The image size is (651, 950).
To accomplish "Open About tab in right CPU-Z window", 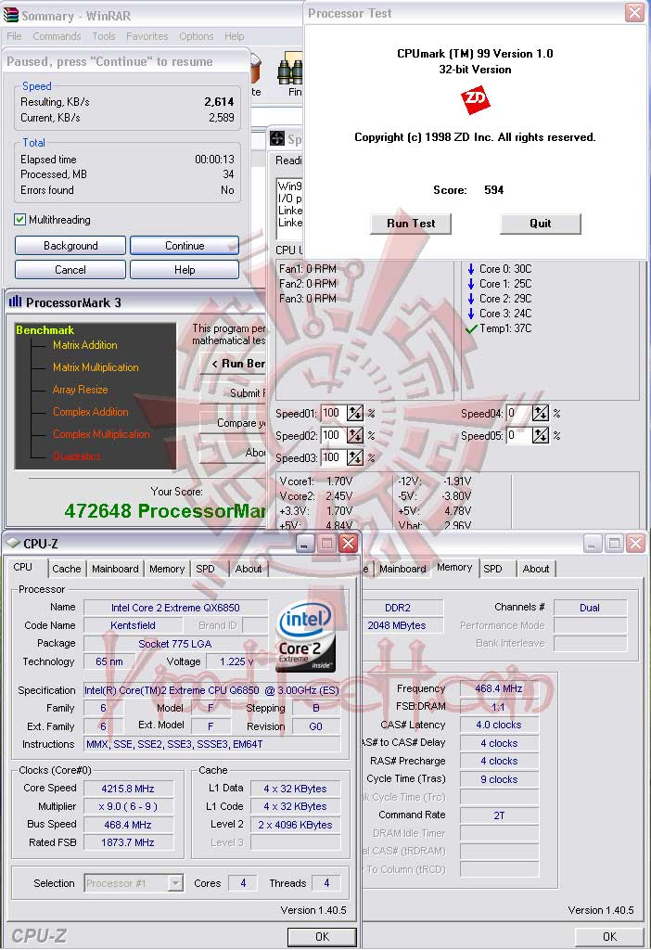I will [x=536, y=569].
